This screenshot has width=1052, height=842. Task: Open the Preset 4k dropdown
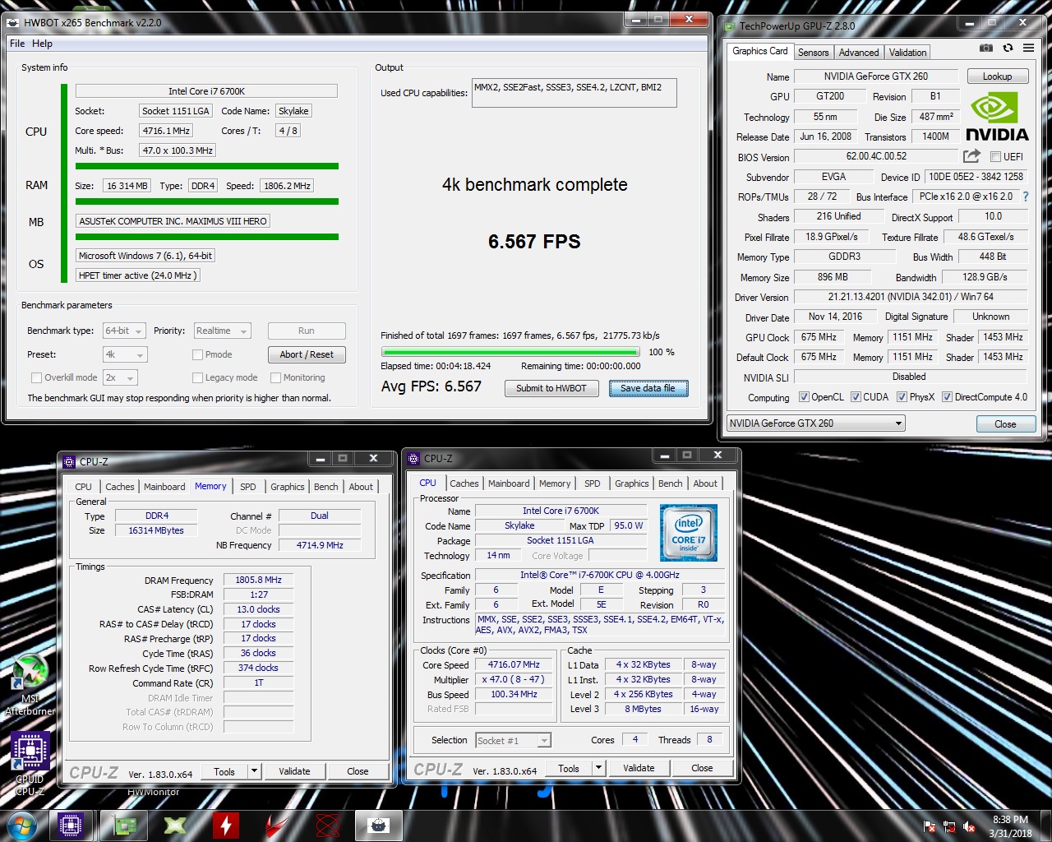click(124, 354)
